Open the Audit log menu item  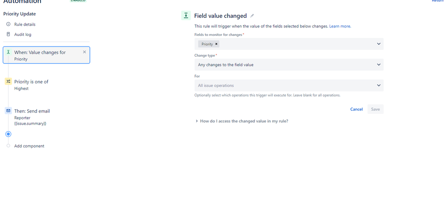[x=23, y=35]
